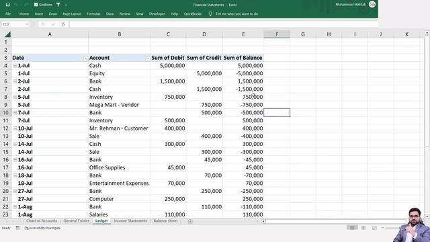Click the Redo arrow icon
The width and height of the screenshot is (430, 242).
(x=26, y=5)
